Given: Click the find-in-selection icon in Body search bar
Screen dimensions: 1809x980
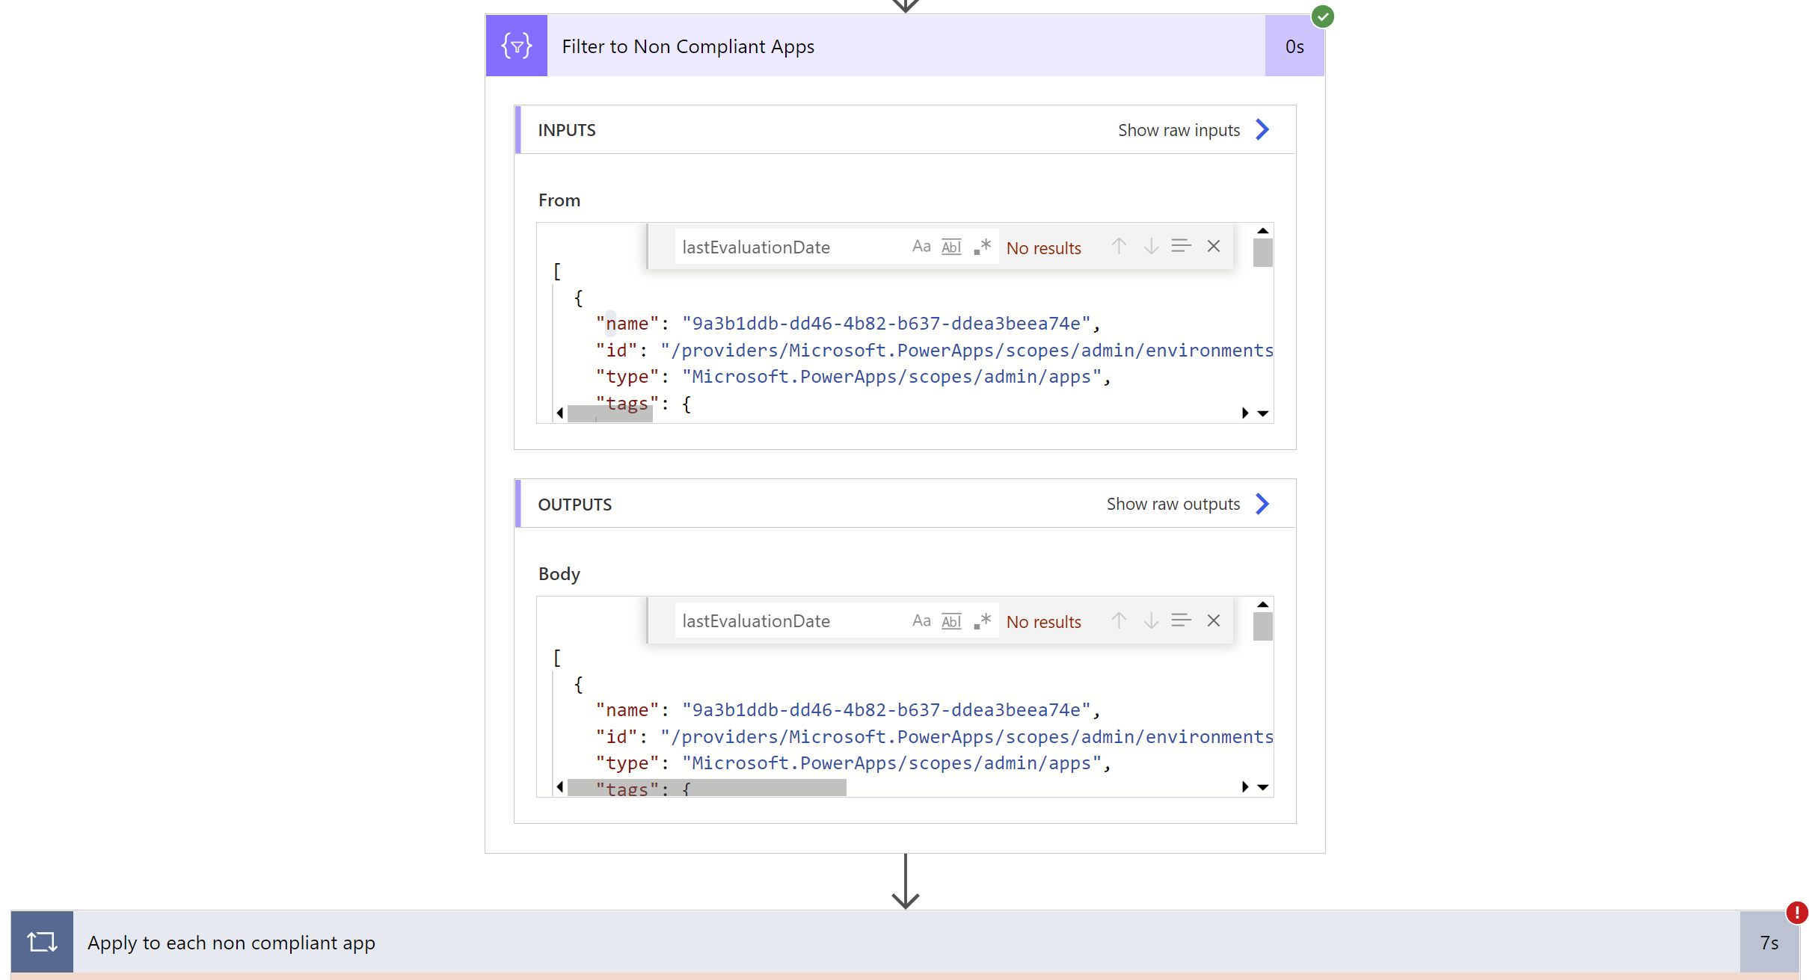Looking at the screenshot, I should [x=1182, y=620].
